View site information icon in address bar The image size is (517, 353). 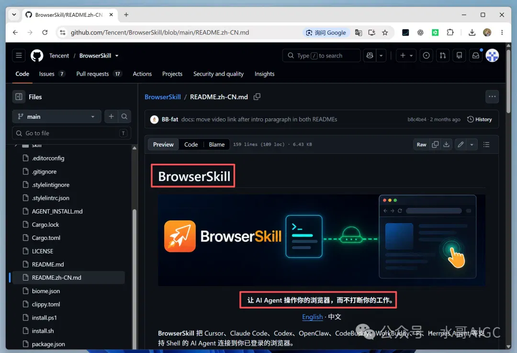tap(62, 33)
